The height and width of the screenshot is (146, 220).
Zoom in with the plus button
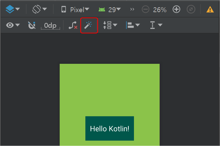click(x=176, y=9)
